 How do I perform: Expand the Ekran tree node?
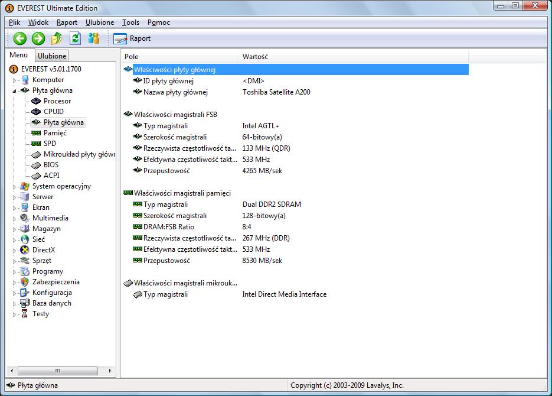pyautogui.click(x=14, y=208)
